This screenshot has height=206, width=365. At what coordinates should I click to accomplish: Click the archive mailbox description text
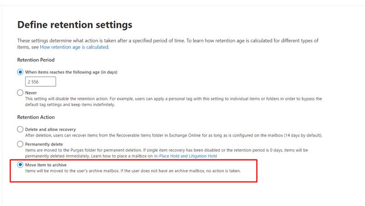[x=132, y=171]
